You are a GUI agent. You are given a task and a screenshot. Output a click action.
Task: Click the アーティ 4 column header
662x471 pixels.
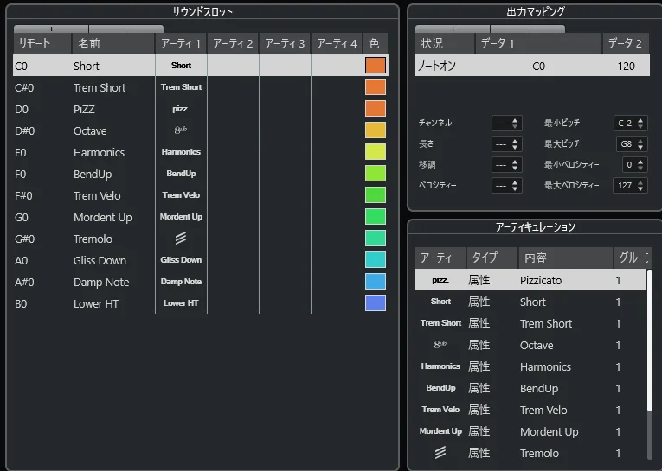coord(337,43)
